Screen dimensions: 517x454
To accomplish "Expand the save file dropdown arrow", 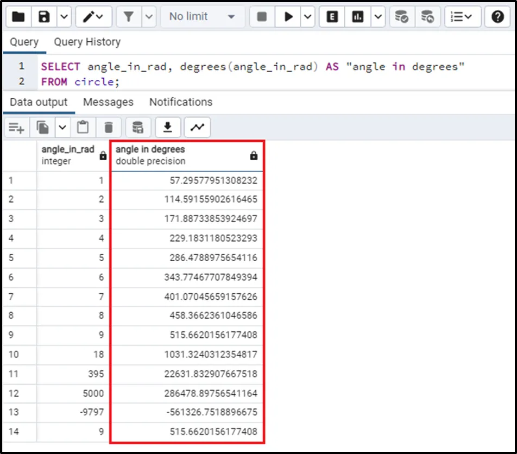I will pyautogui.click(x=64, y=17).
